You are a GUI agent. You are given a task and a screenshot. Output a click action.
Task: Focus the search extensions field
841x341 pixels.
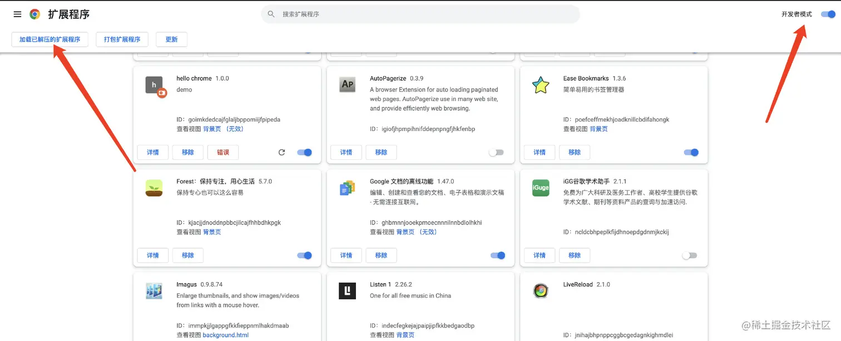420,14
